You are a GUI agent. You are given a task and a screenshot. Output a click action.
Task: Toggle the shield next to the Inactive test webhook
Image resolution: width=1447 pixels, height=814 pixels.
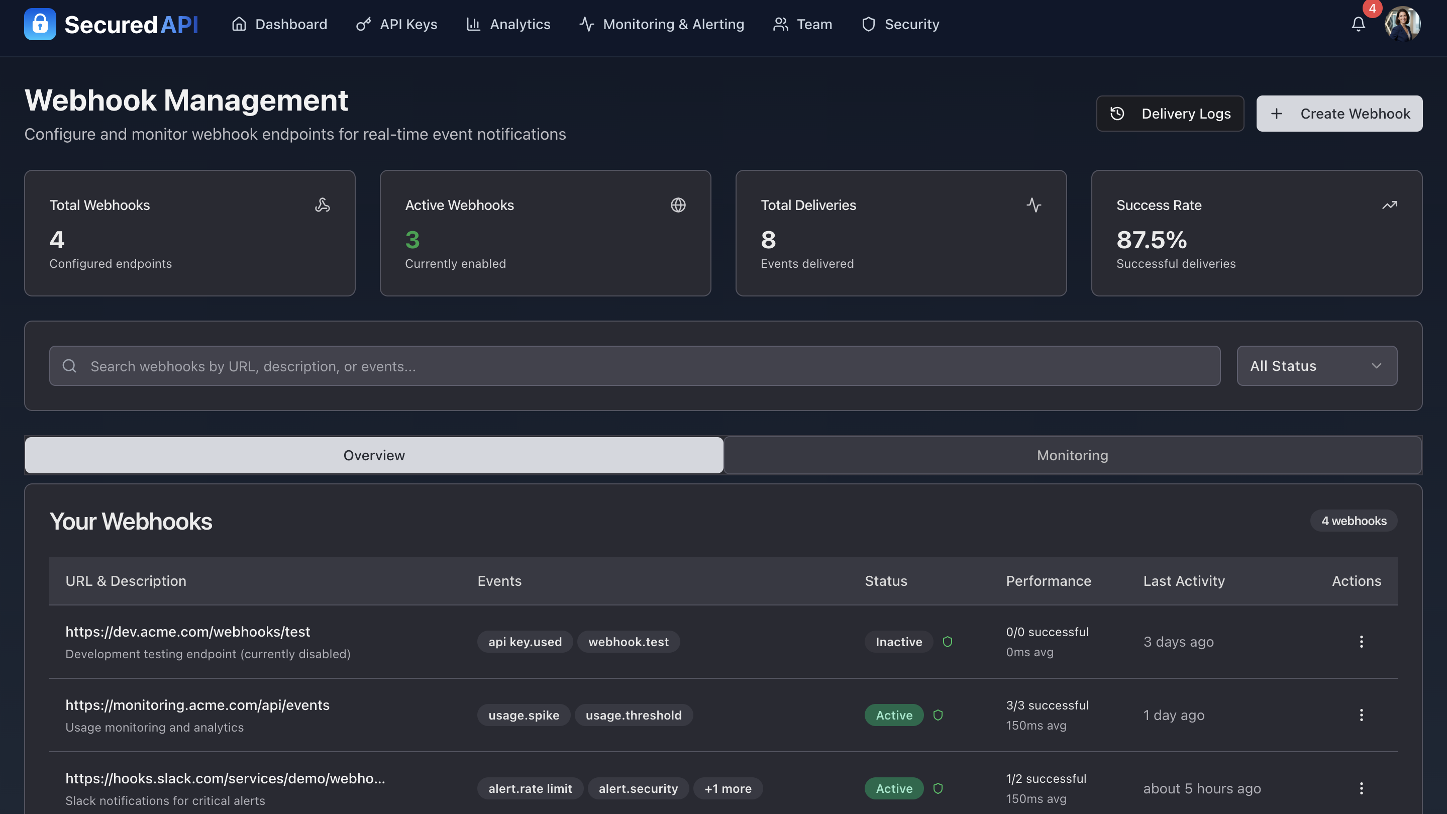(948, 642)
